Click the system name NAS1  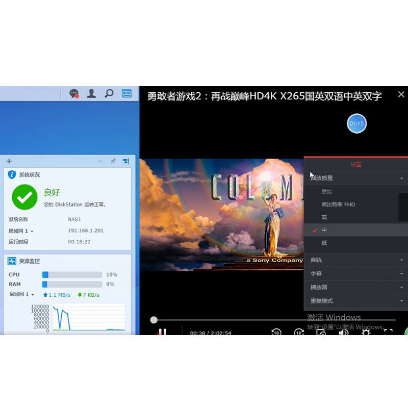74,219
